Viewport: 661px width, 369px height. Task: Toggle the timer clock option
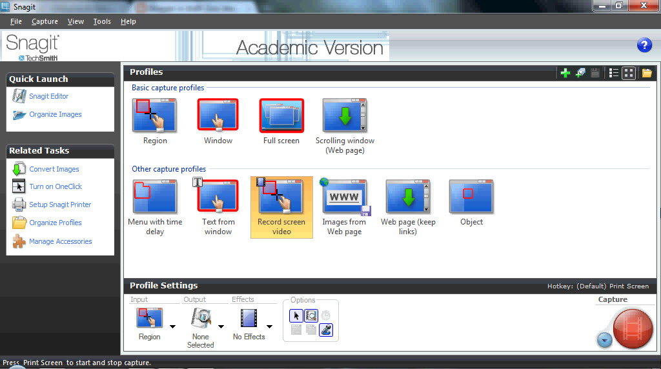(326, 315)
